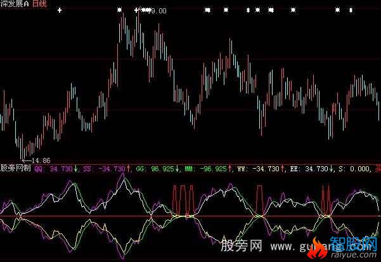Select the MM: -96.925 indicator value
The height and width of the screenshot is (262, 381).
point(206,169)
